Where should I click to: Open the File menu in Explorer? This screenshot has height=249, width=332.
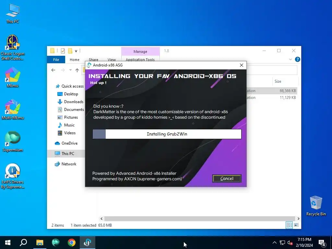coord(56,60)
